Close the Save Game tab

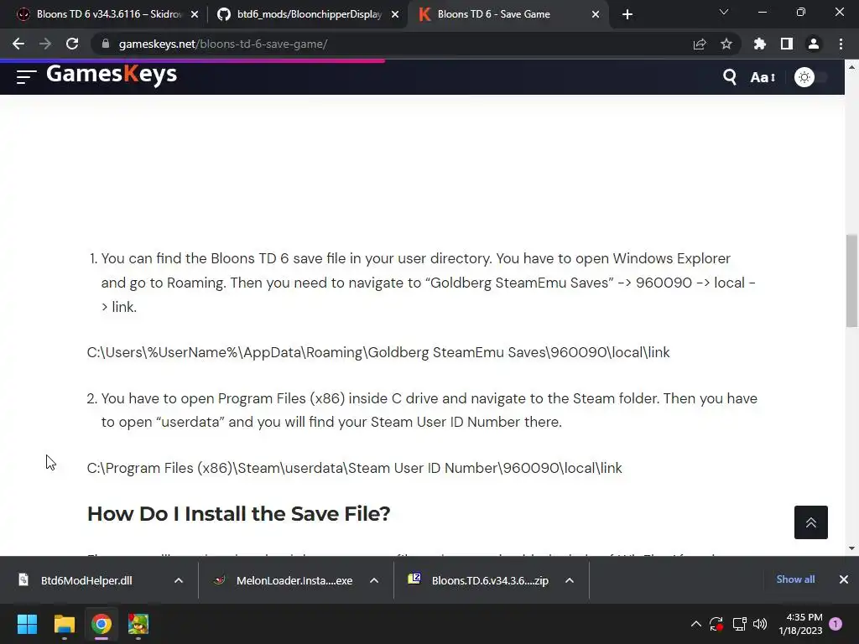click(596, 14)
